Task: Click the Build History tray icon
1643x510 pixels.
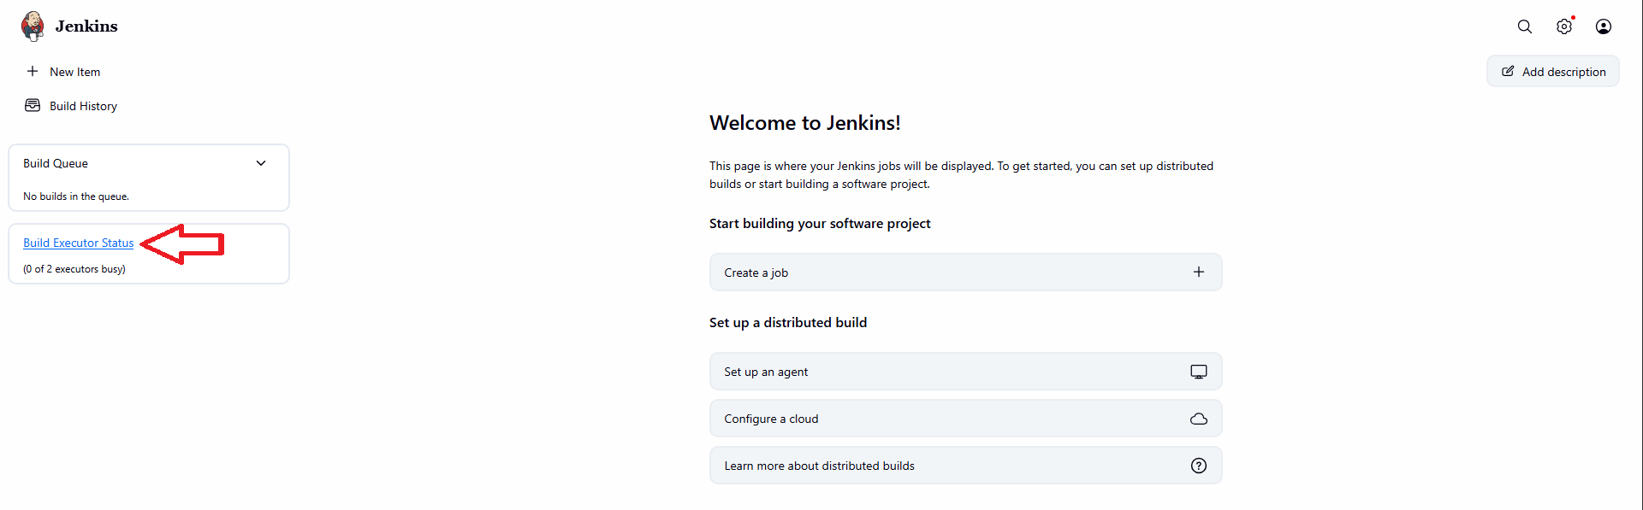Action: pos(33,105)
